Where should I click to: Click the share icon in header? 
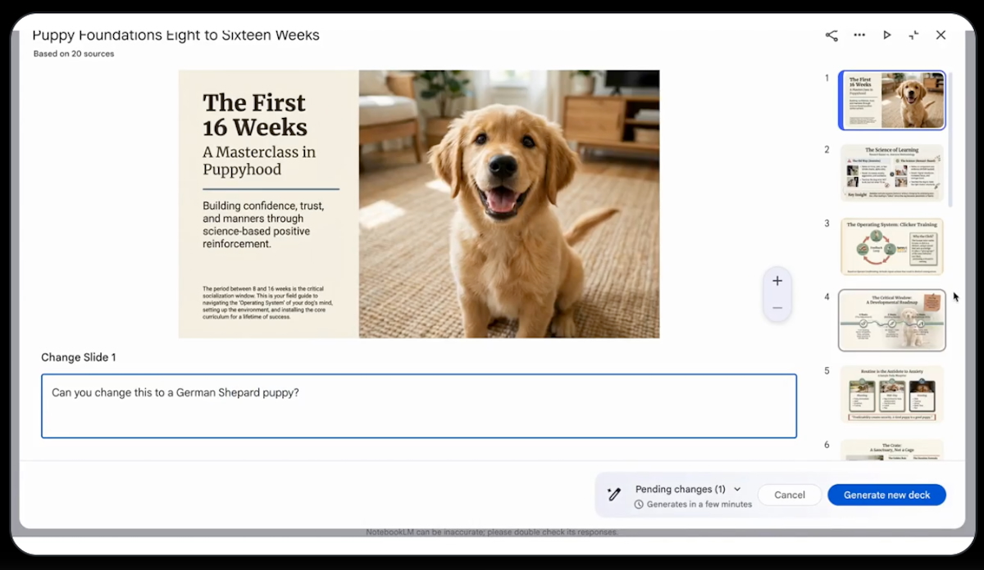pyautogui.click(x=831, y=35)
